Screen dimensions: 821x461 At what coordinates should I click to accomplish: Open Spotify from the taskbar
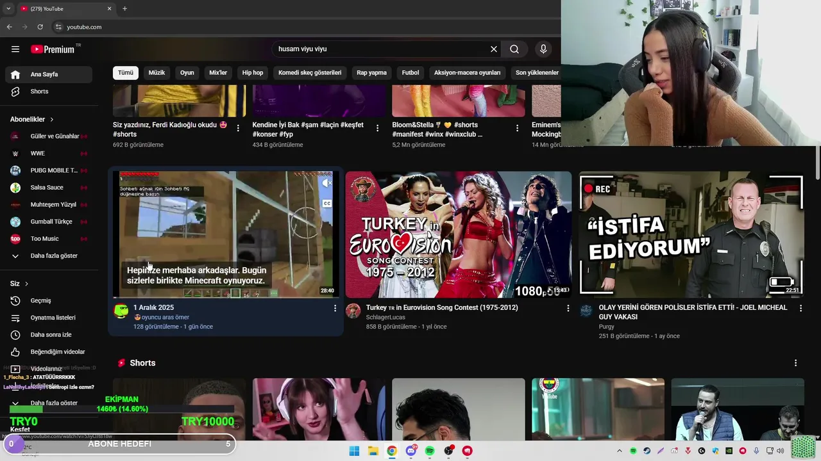point(430,451)
